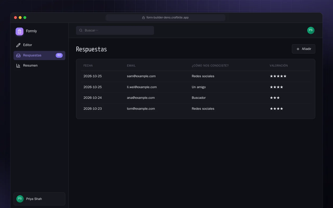333x208 pixels.
Task: Focus the Buscar search field
Action: [x=115, y=30]
